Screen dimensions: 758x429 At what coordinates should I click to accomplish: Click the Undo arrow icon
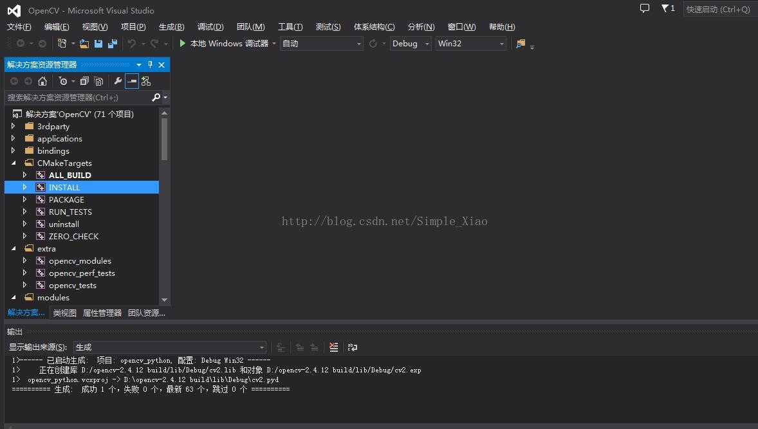(x=131, y=44)
